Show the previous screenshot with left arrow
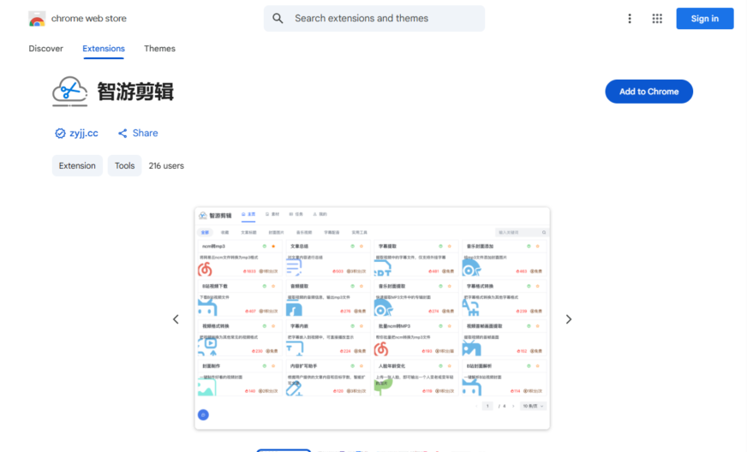Screen dimensions: 747x452 [x=176, y=319]
